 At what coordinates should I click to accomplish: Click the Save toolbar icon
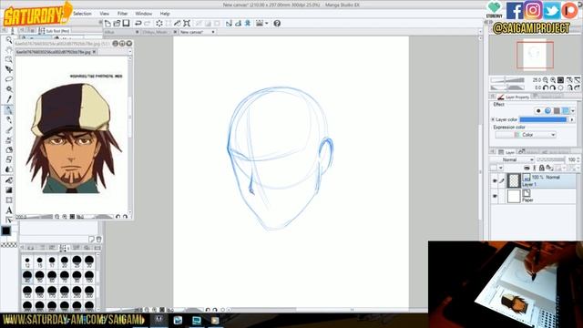(126, 24)
